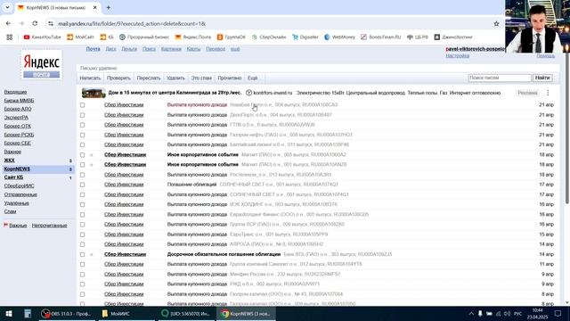The image size is (570, 321).
Task: Click Написать to compose a message
Action: coord(90,78)
